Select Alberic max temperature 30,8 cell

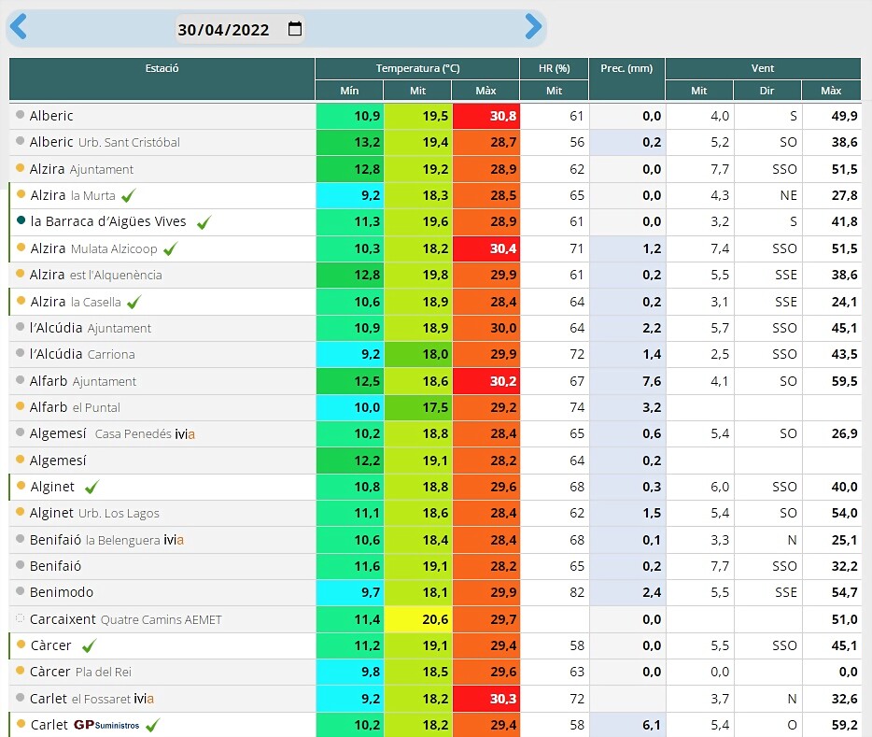(x=486, y=116)
